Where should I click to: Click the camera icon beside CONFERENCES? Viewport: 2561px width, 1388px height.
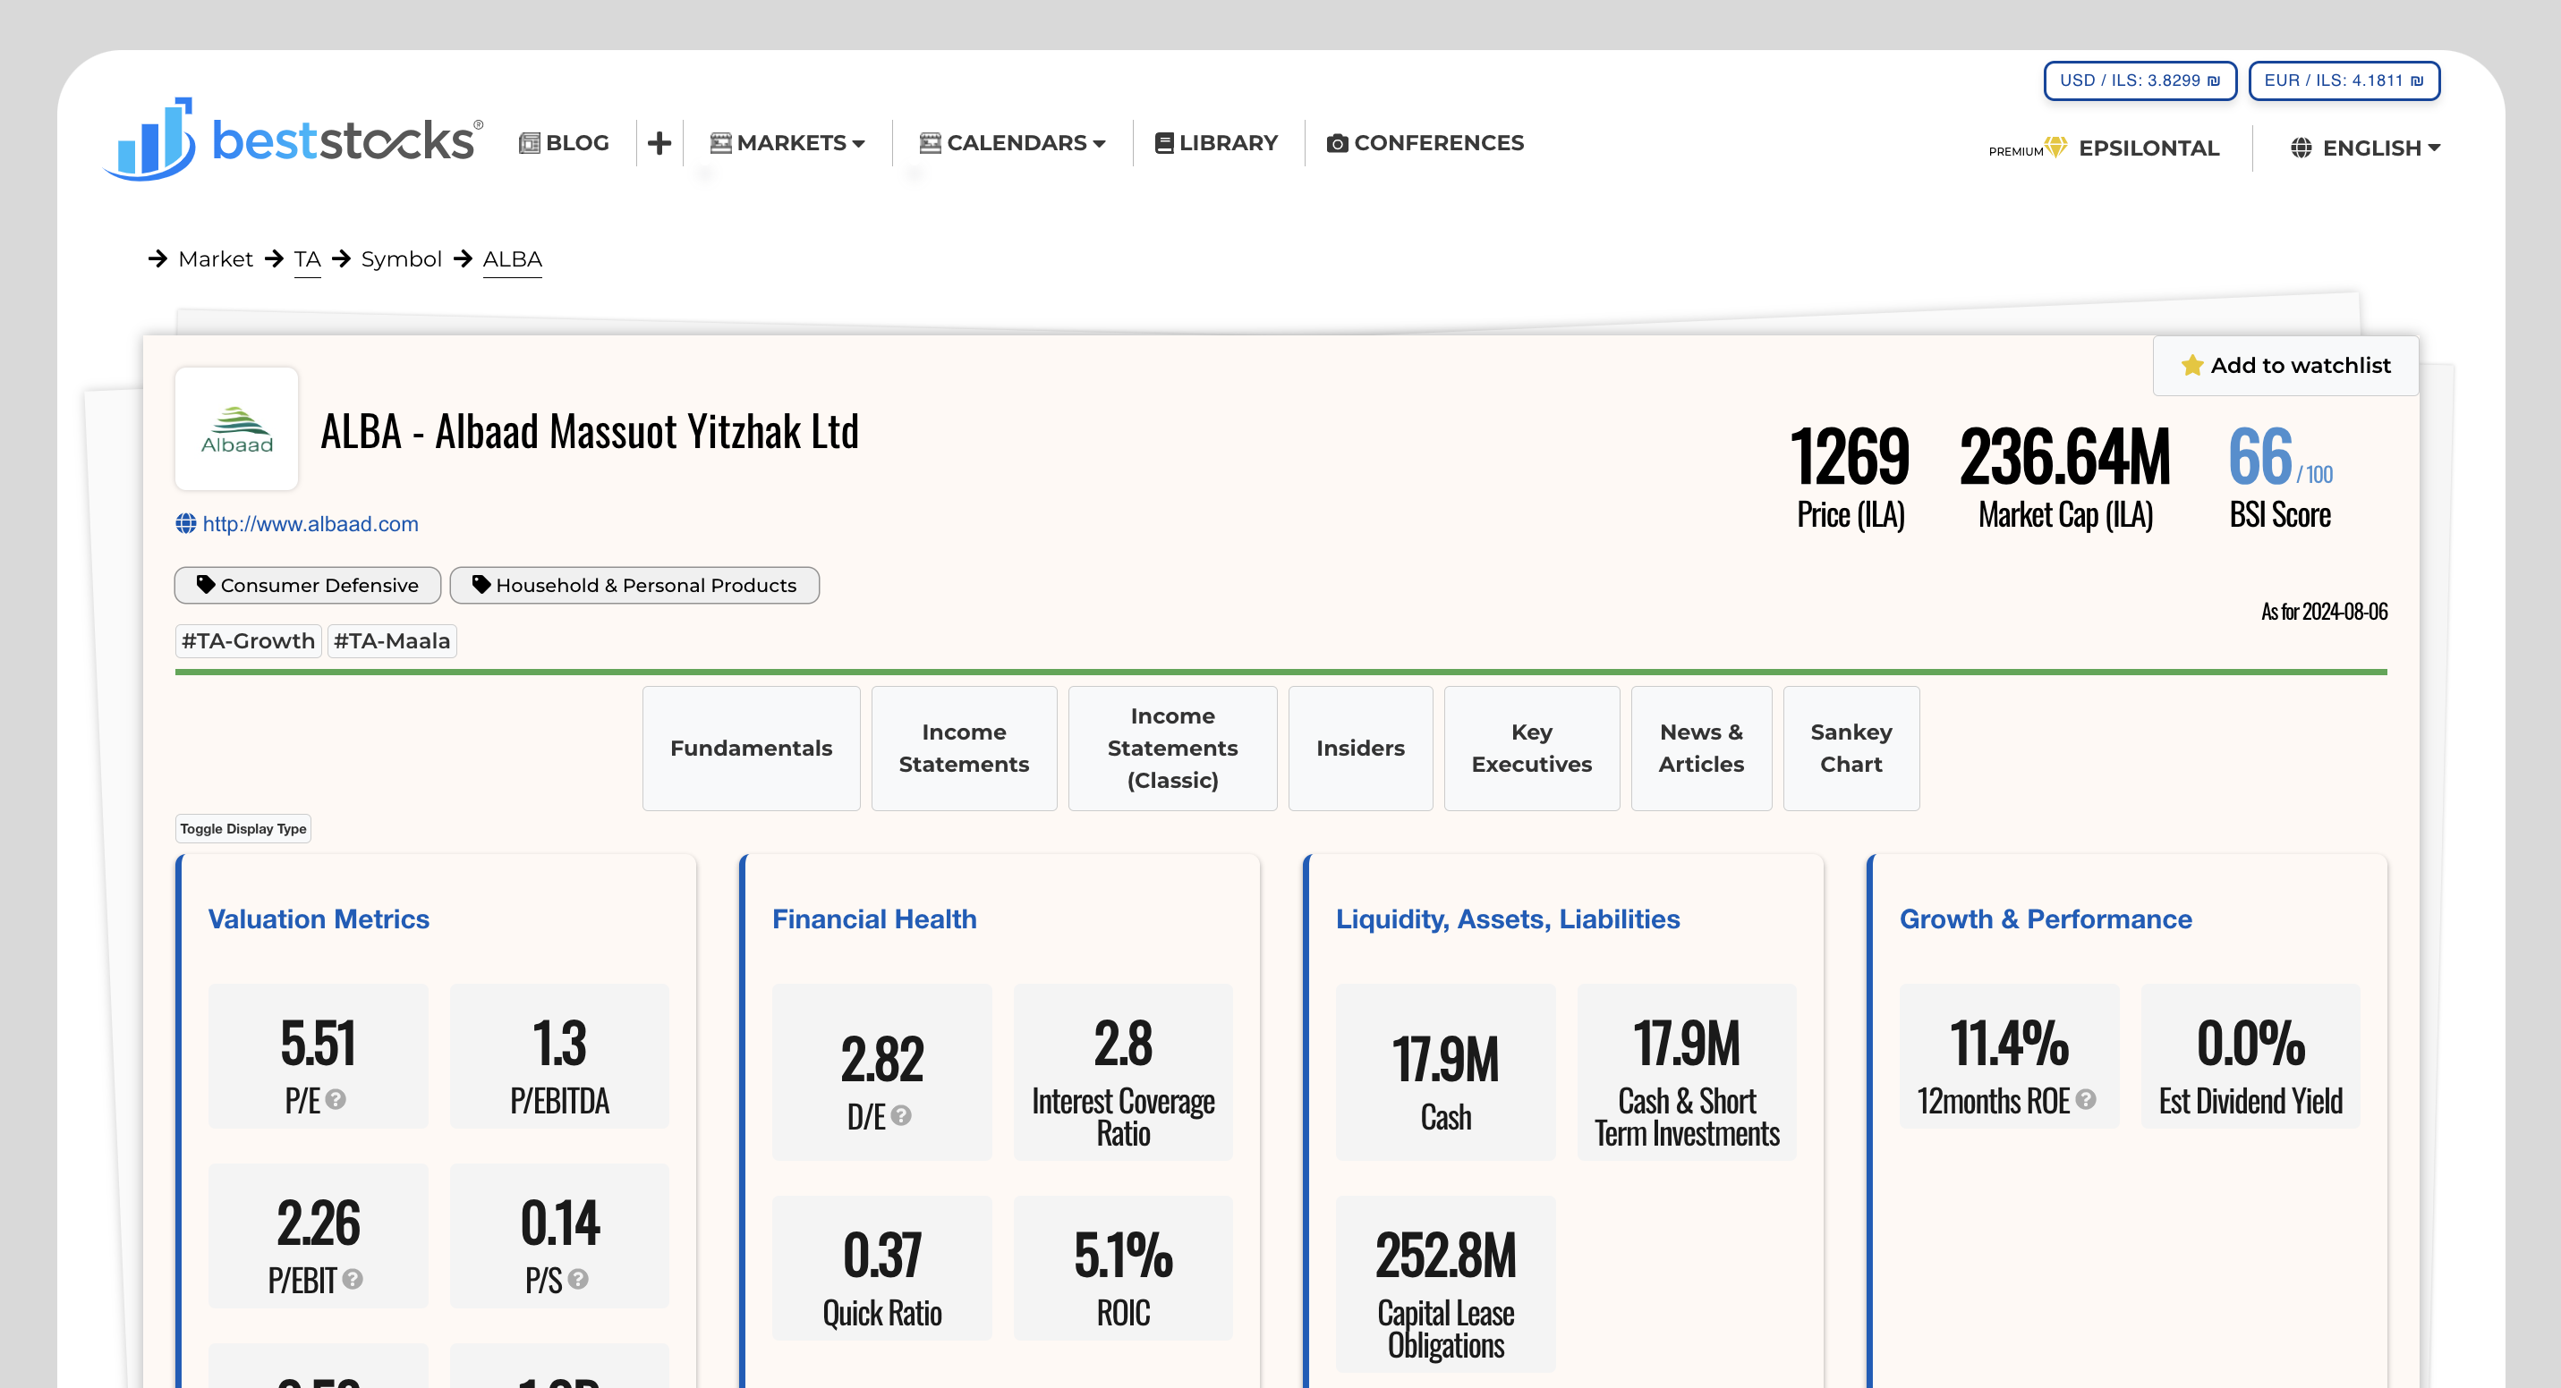[1337, 143]
